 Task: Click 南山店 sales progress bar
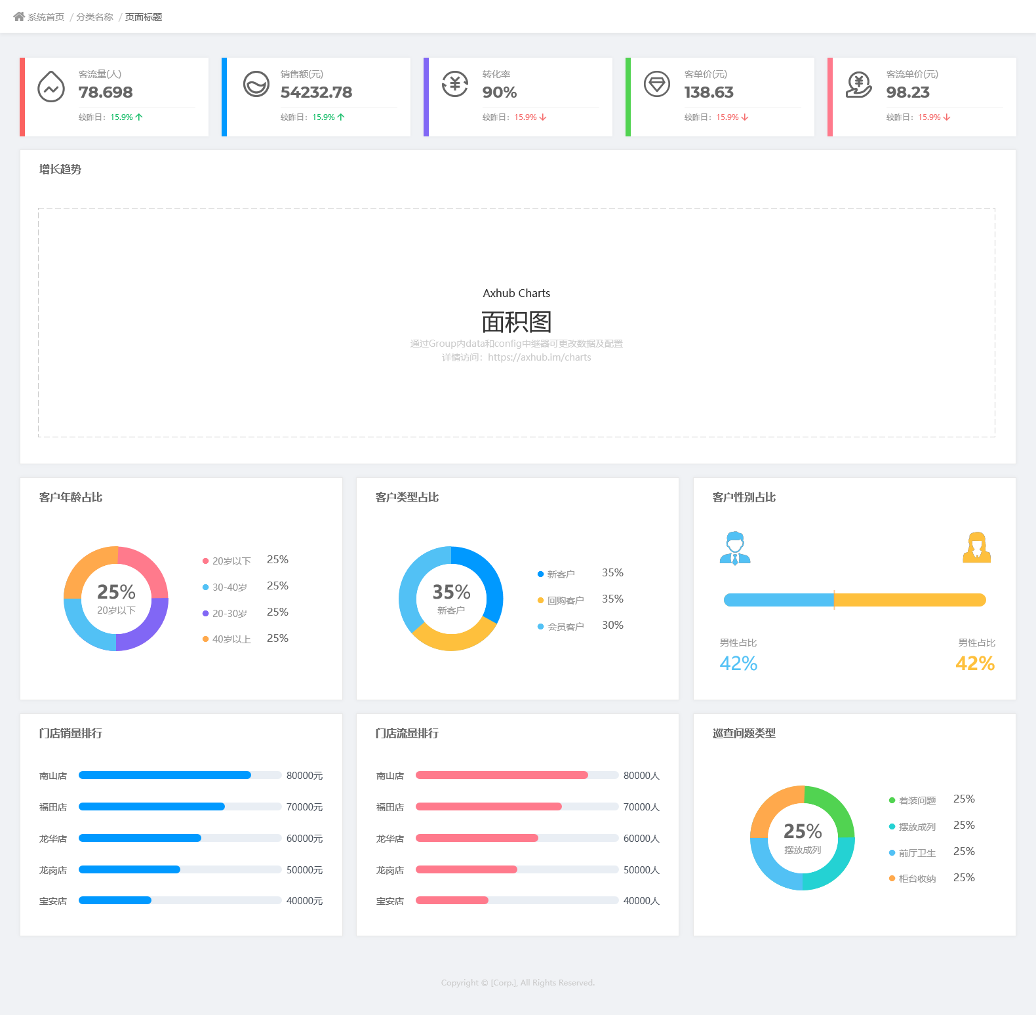(180, 775)
